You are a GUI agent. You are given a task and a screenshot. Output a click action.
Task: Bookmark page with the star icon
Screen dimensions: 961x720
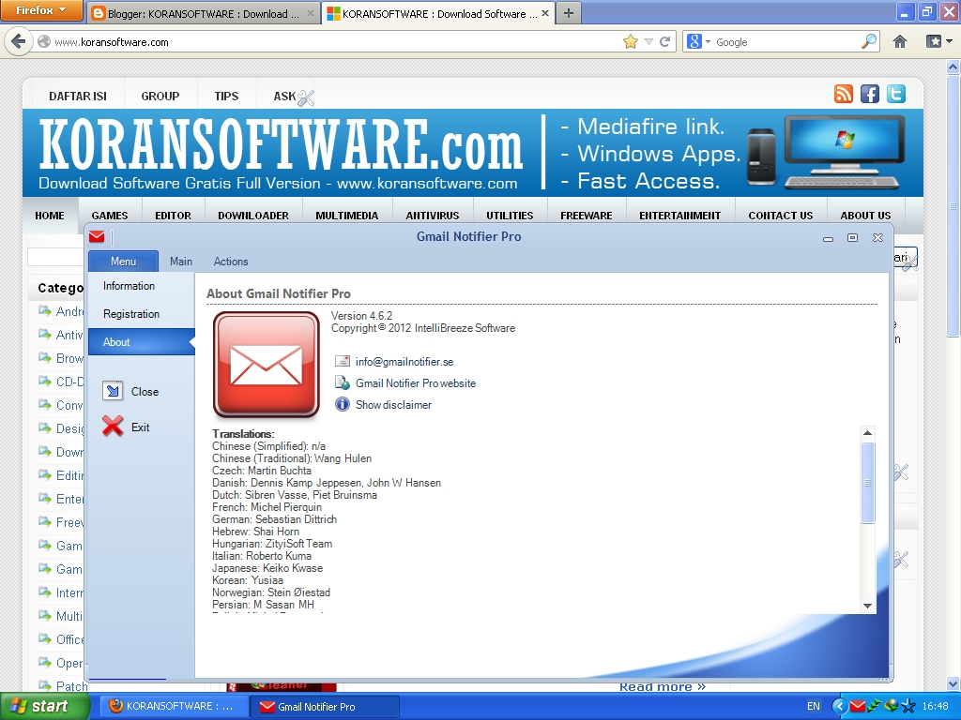click(630, 41)
